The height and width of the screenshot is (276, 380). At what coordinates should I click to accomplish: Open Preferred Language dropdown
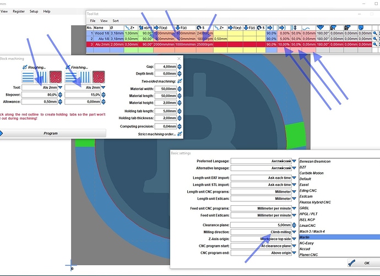(x=294, y=161)
